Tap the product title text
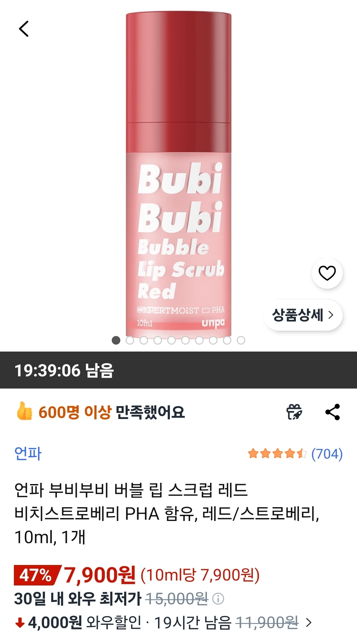The width and height of the screenshot is (357, 638). click(x=167, y=513)
